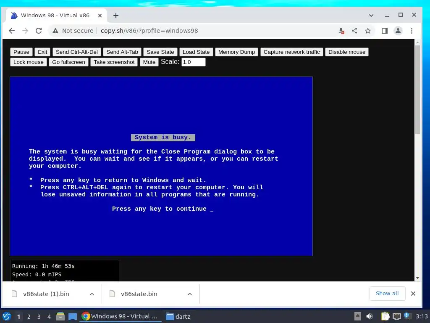Close the Windows 98 - Virtual x86 tab
The width and height of the screenshot is (430, 323).
(100, 16)
